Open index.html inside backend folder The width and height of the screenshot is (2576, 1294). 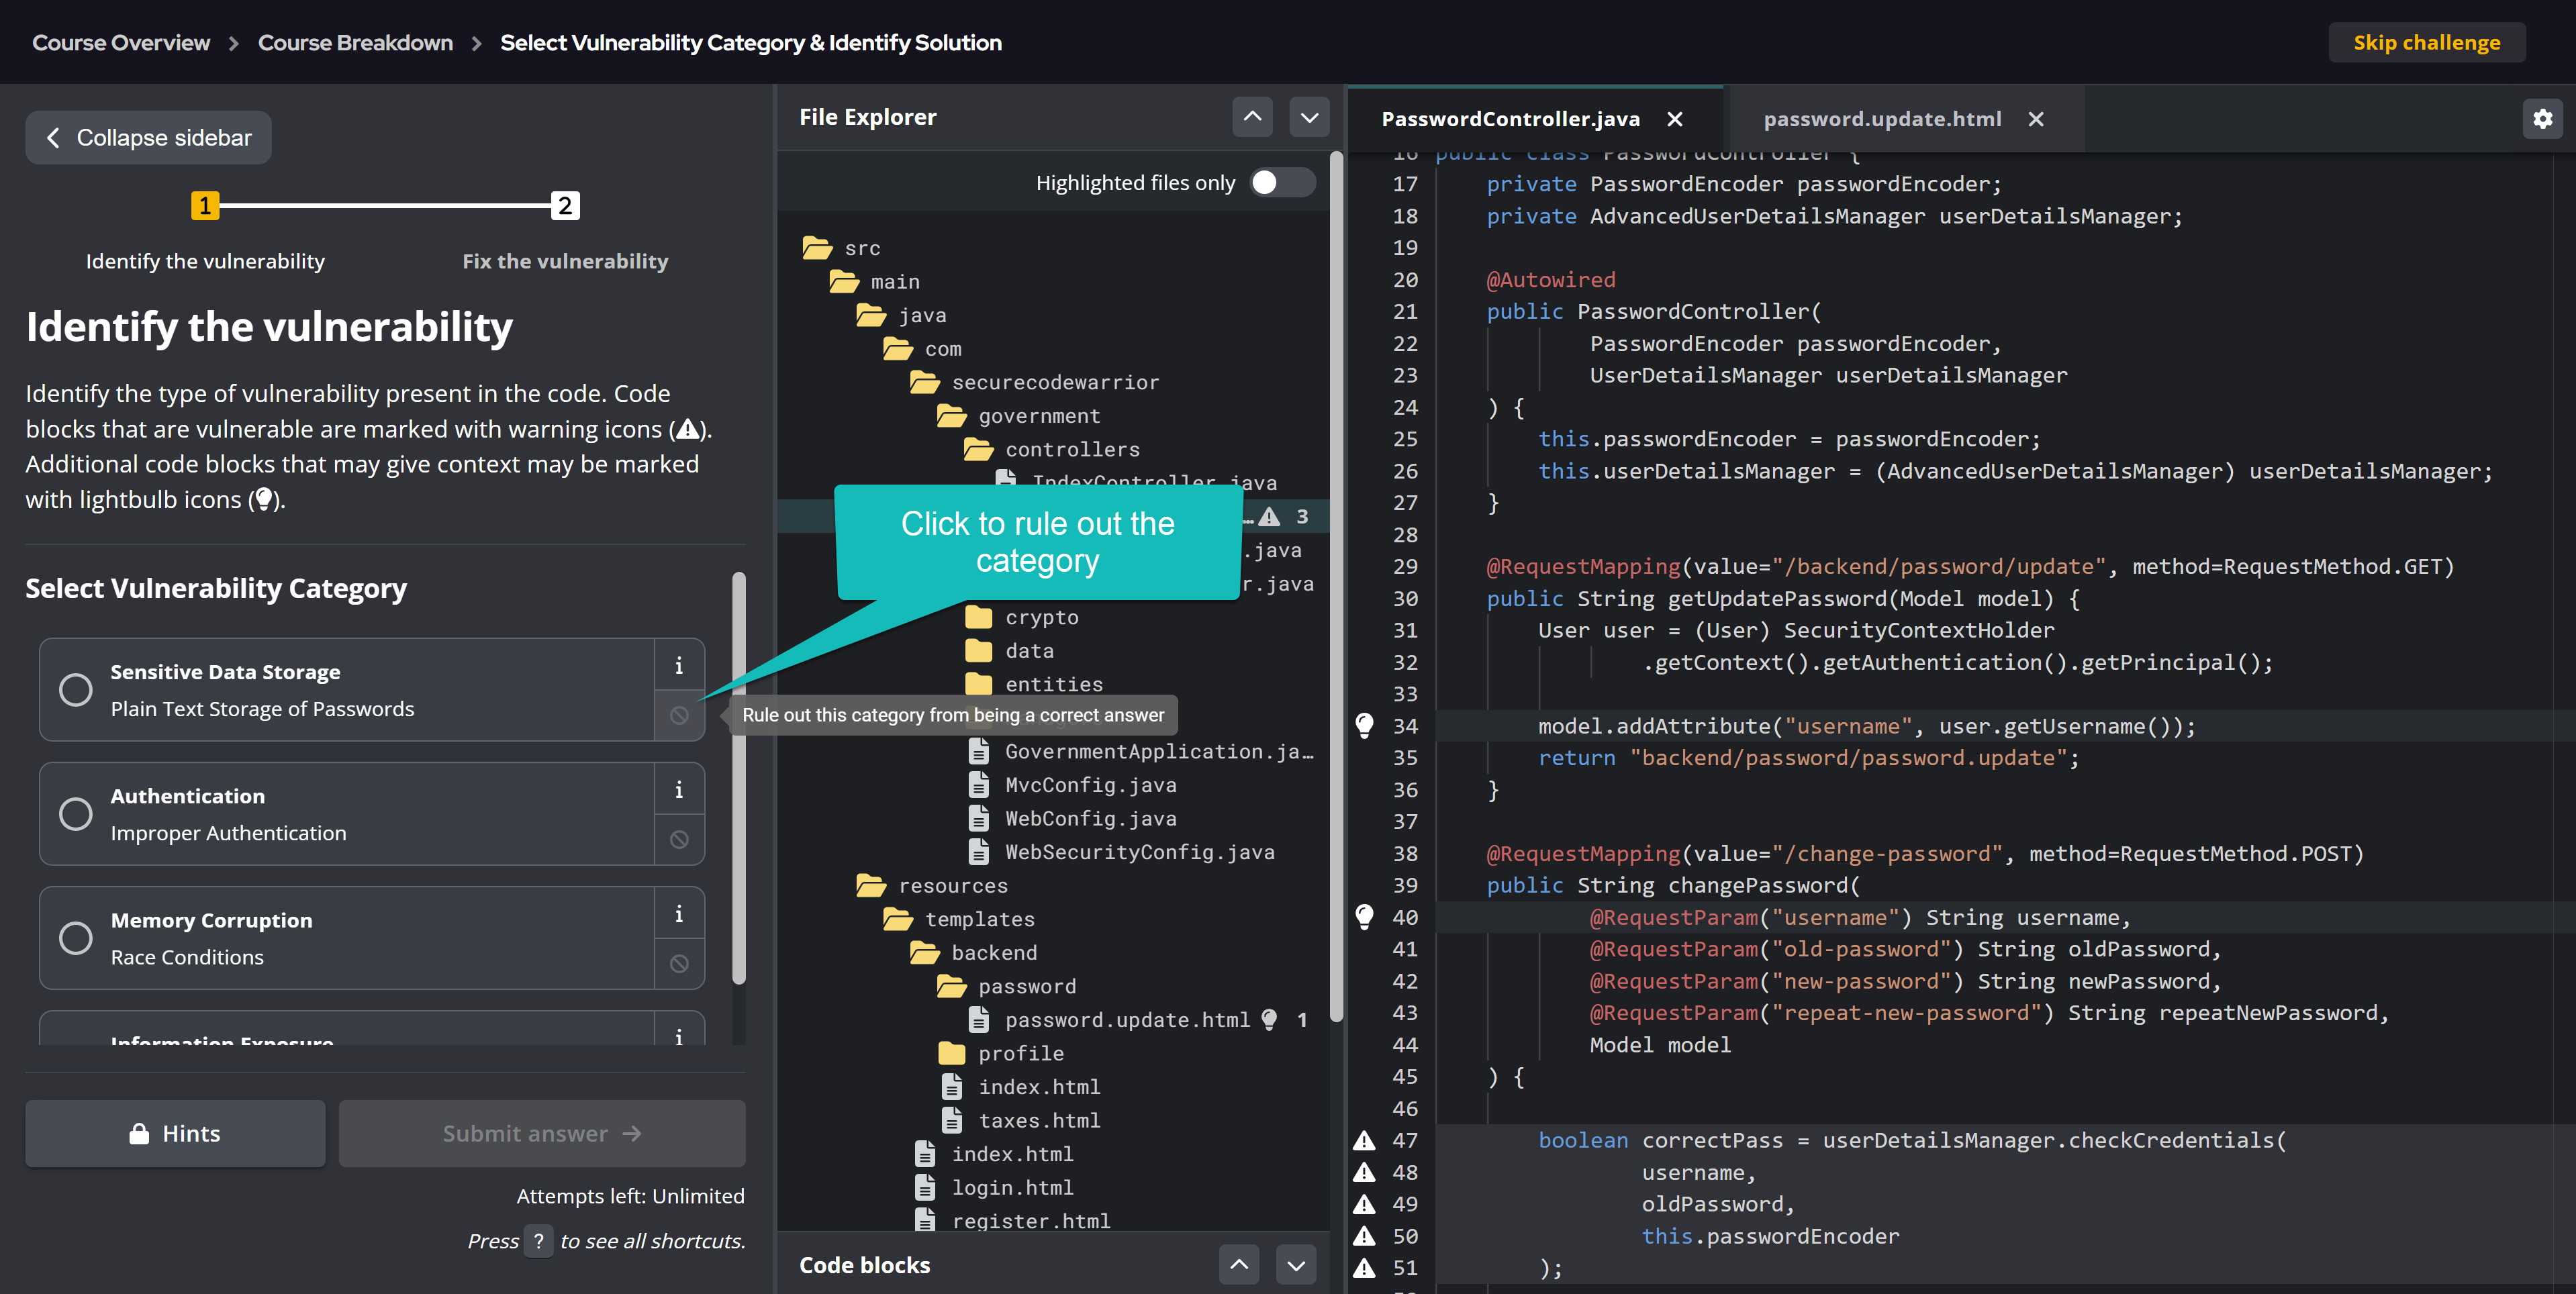point(1021,1086)
